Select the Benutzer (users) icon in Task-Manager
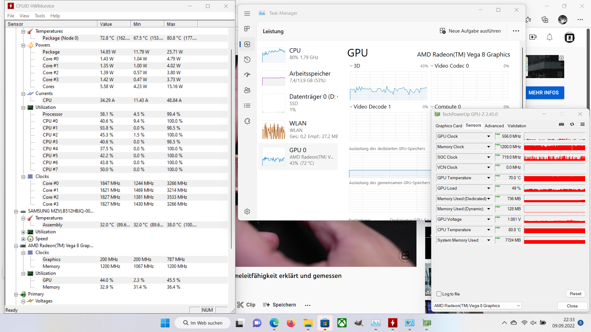591x332 pixels. coord(247,90)
